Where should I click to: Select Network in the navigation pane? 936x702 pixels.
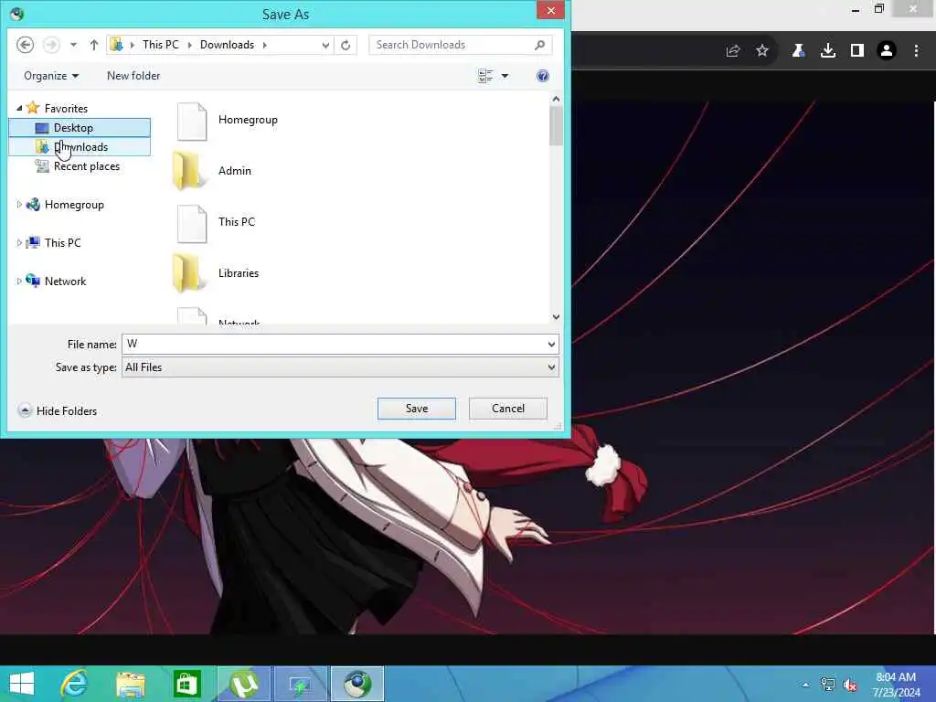(65, 282)
